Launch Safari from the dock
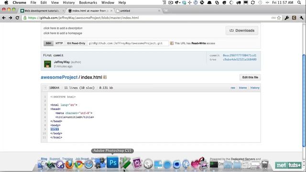Image resolution: width=306 pixels, height=172 pixels. tap(89, 164)
